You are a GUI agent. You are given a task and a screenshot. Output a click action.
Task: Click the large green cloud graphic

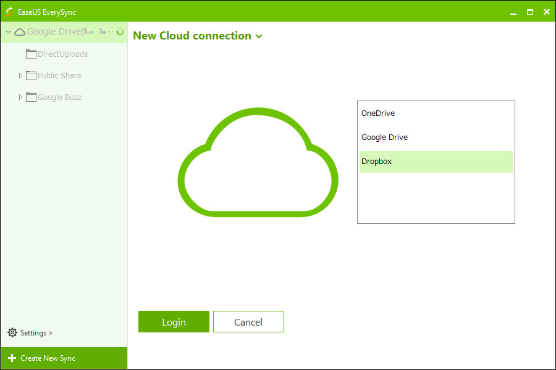coord(258,163)
